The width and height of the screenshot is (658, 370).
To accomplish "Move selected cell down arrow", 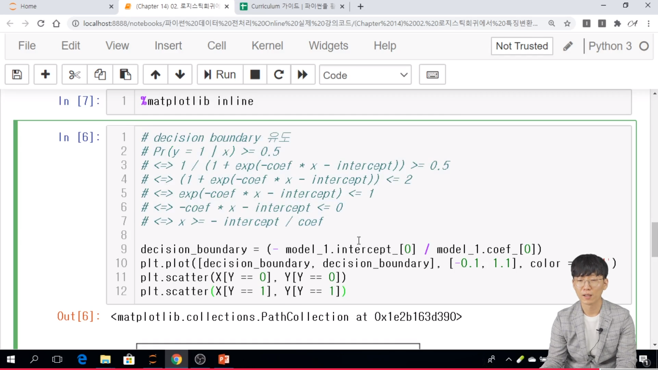I will point(180,74).
